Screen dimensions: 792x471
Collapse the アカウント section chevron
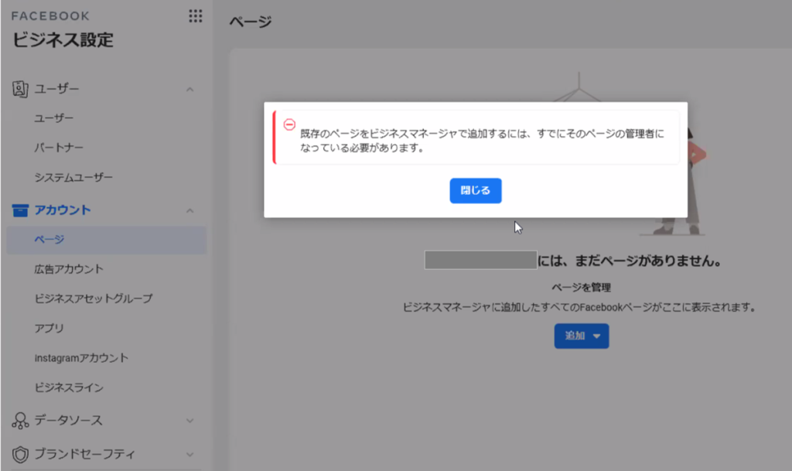click(190, 210)
